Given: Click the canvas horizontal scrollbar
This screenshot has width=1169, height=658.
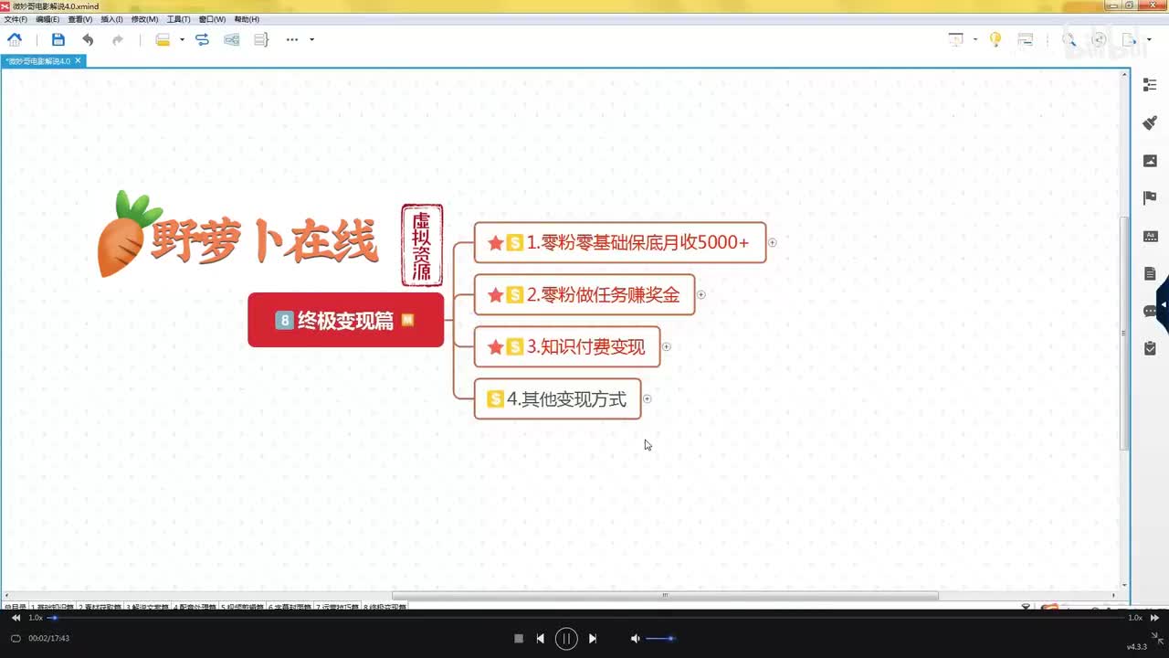Looking at the screenshot, I should (x=665, y=596).
